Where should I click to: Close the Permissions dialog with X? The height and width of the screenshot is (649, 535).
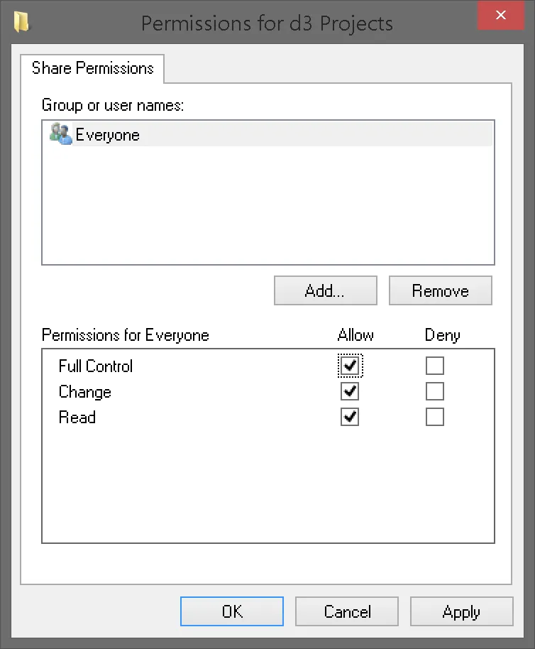[501, 16]
